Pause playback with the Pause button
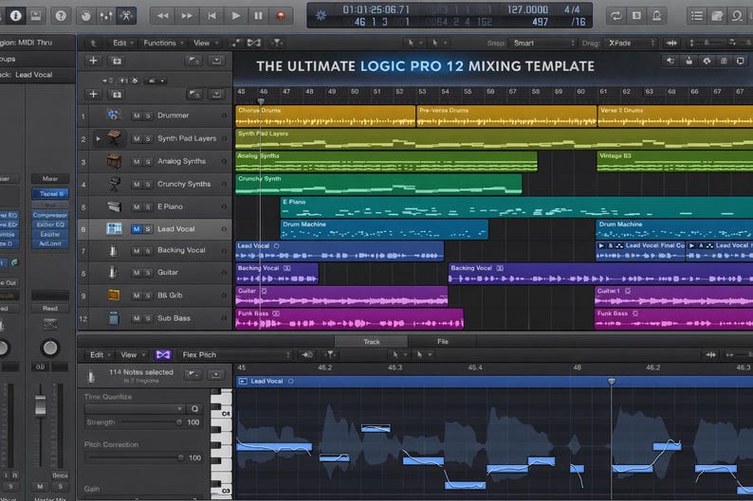Image resolution: width=753 pixels, height=501 pixels. click(x=258, y=16)
